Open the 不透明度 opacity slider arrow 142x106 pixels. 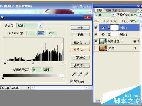[140, 15]
